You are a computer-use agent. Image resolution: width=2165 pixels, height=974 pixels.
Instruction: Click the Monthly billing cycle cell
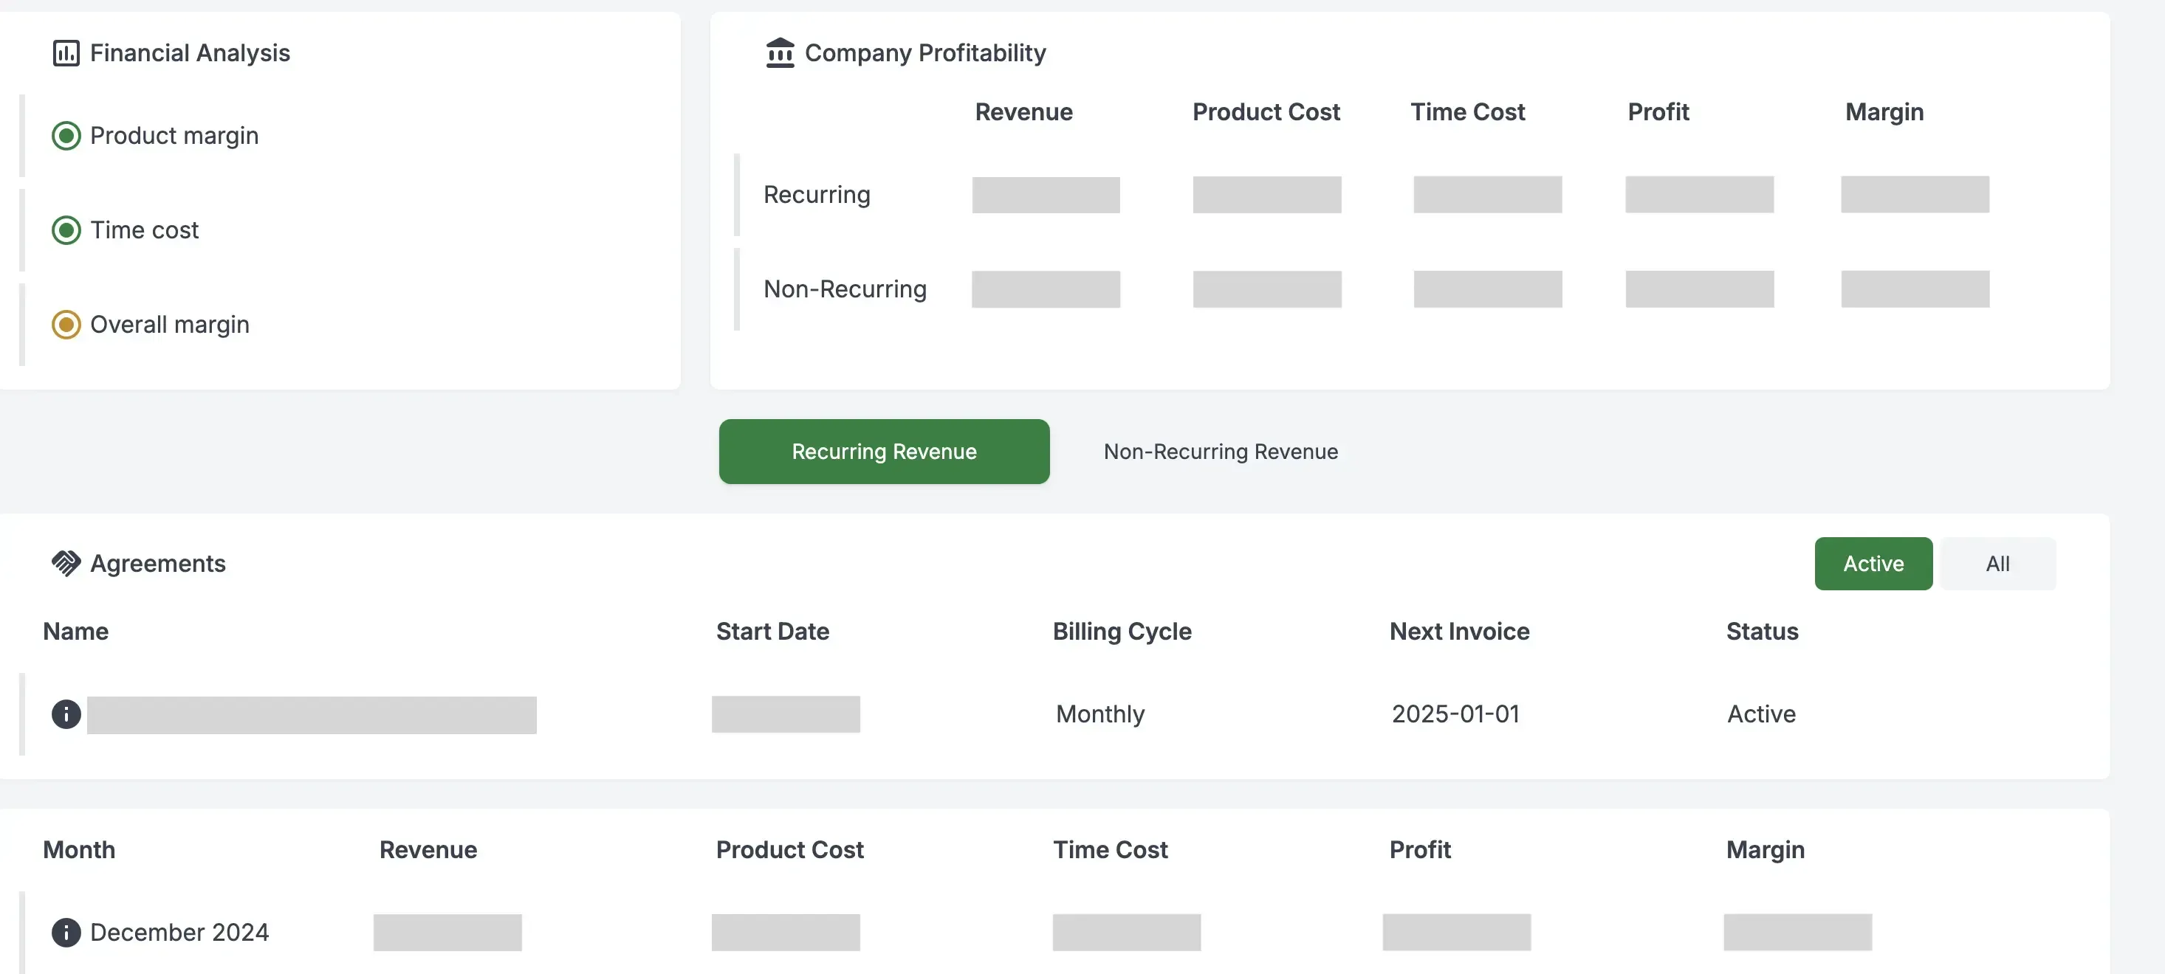click(x=1100, y=714)
